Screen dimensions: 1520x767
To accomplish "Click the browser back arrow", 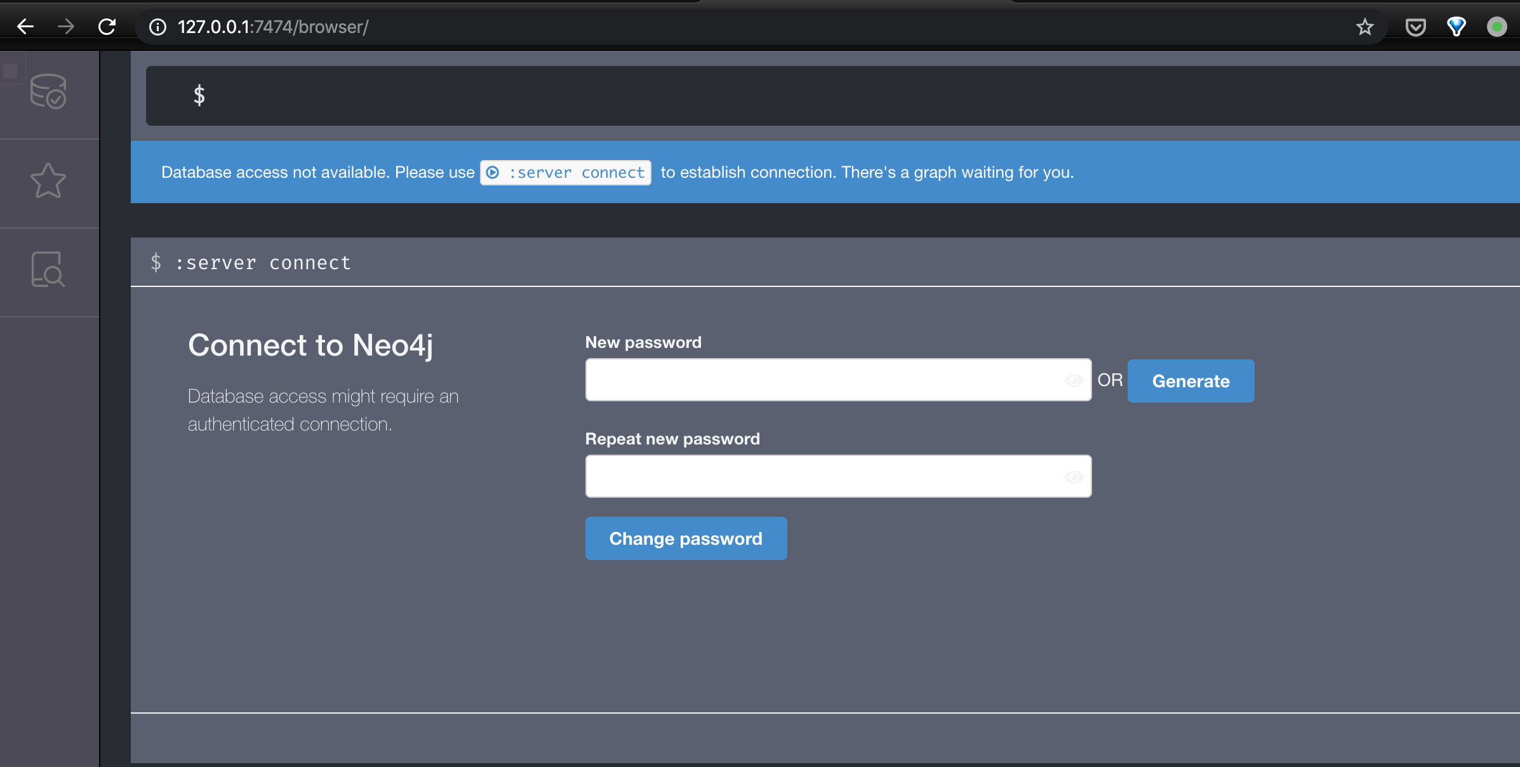I will tap(25, 27).
